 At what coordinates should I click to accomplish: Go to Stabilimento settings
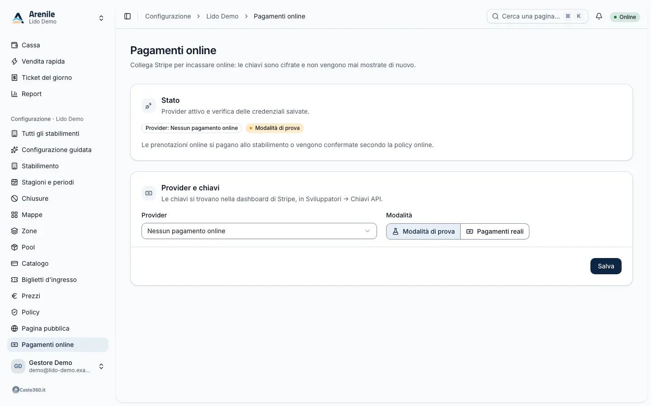58,166
